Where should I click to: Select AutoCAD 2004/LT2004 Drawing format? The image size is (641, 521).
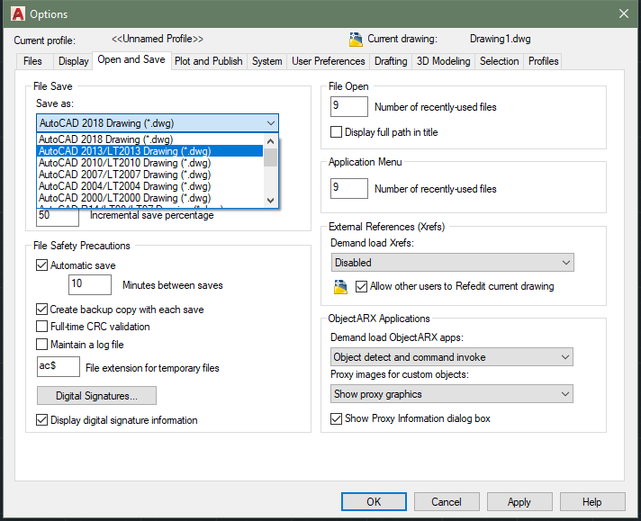pos(150,186)
